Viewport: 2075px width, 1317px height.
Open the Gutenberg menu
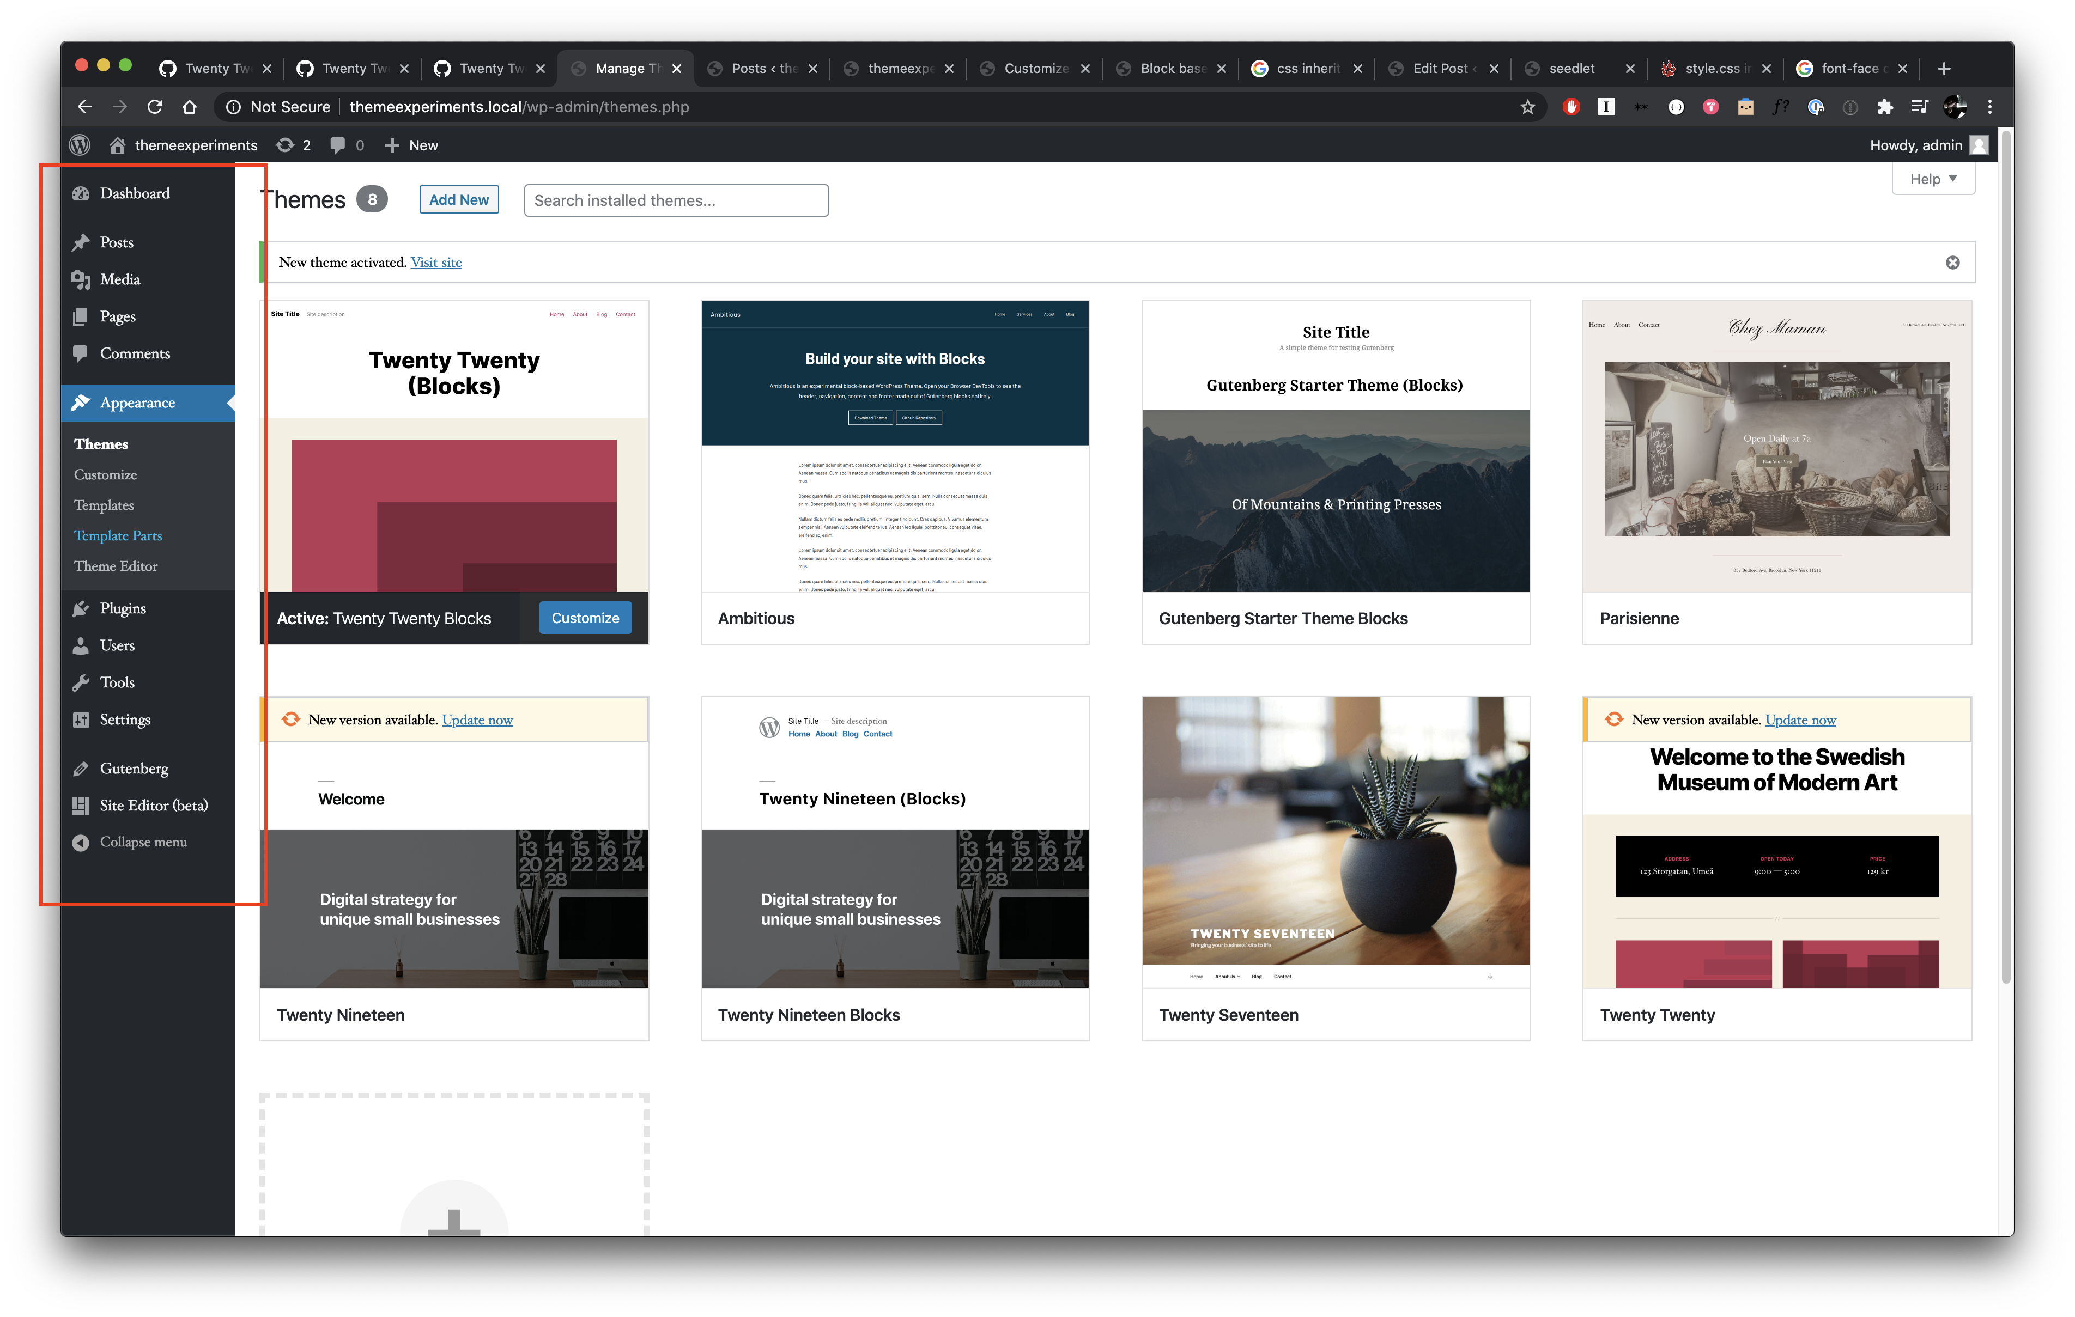click(x=148, y=769)
